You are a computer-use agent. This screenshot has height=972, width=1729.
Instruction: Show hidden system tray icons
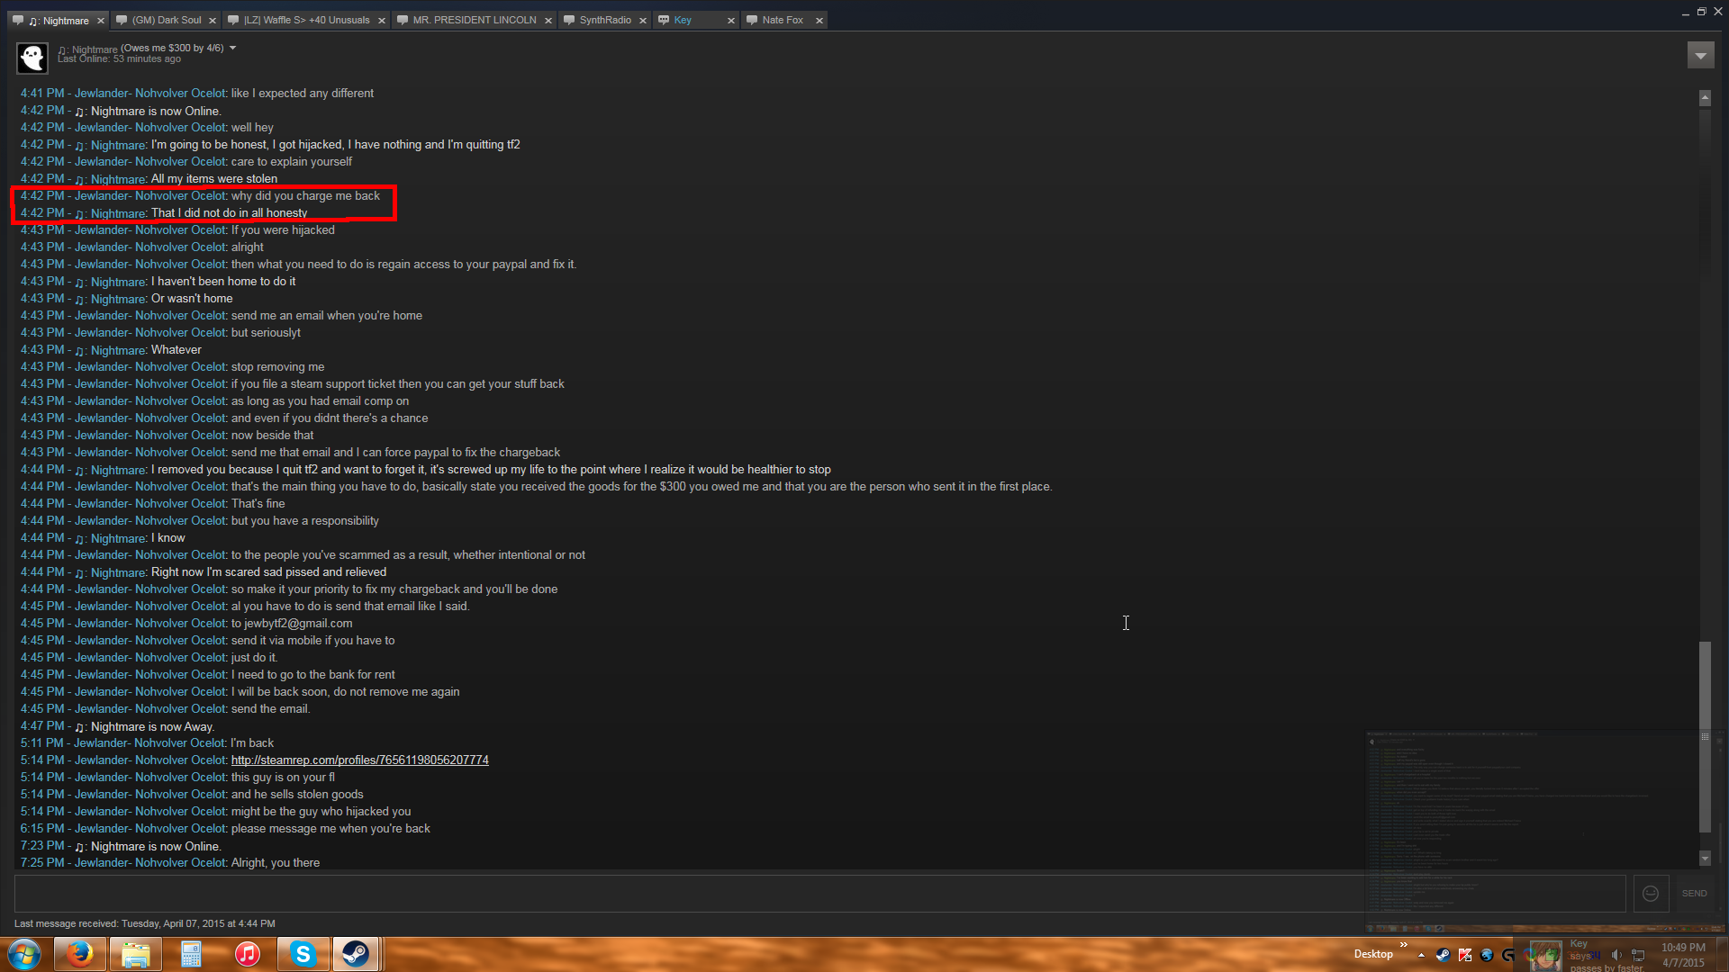(1421, 955)
